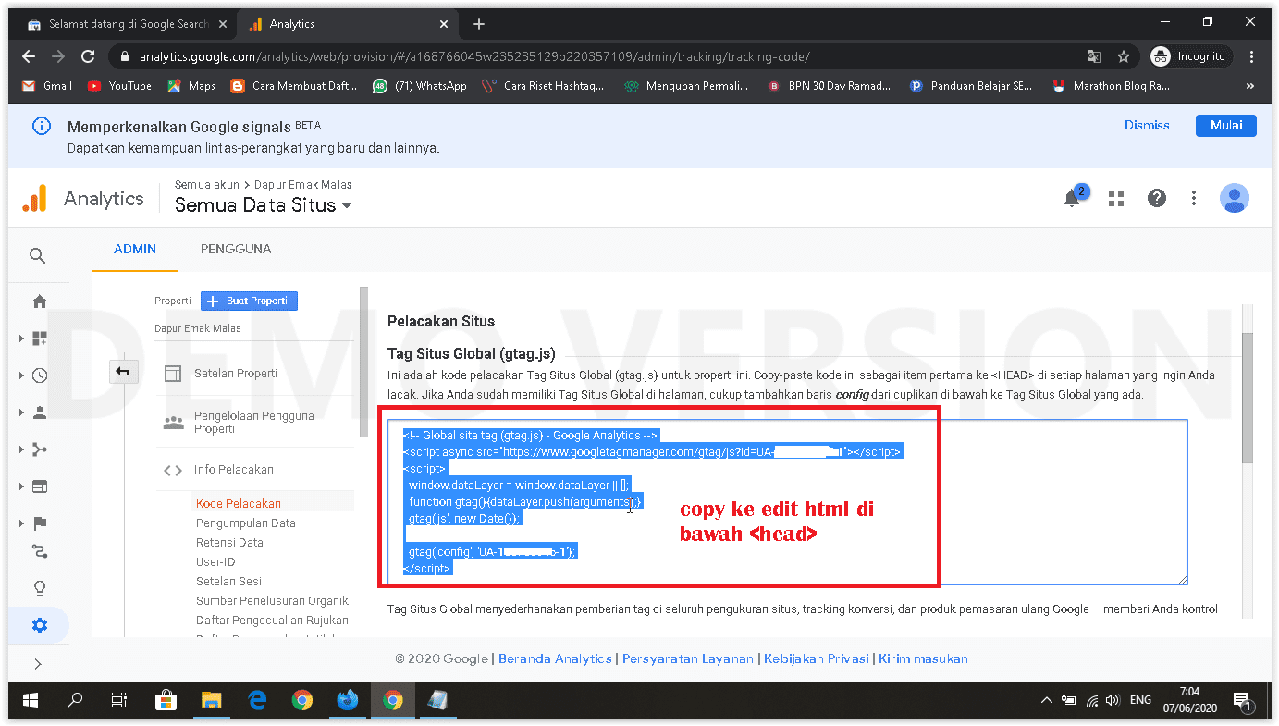
Task: Expand the Realtime section arrow
Action: 21,375
